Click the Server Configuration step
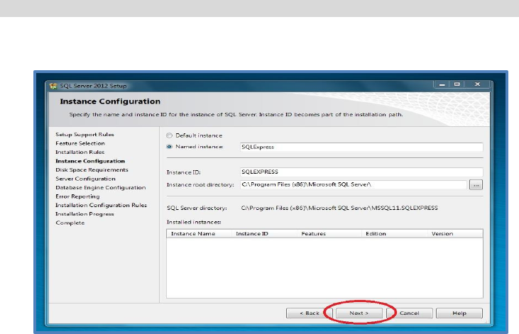Viewport: 519px width, 334px height. (85, 179)
